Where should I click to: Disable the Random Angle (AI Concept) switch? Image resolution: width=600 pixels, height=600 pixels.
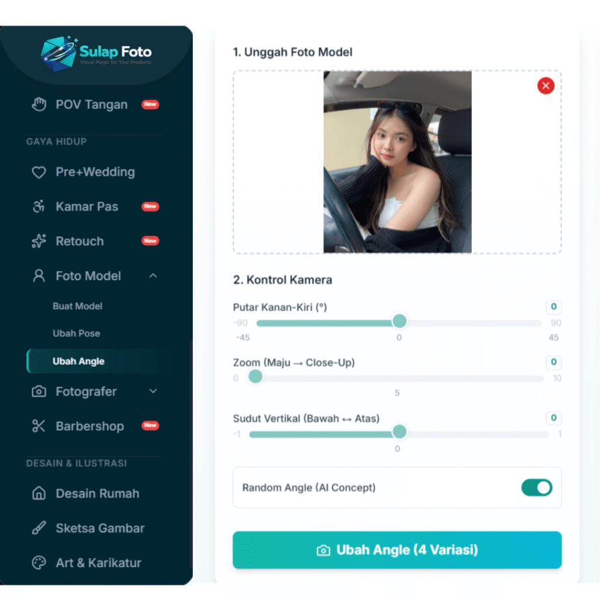coord(537,487)
